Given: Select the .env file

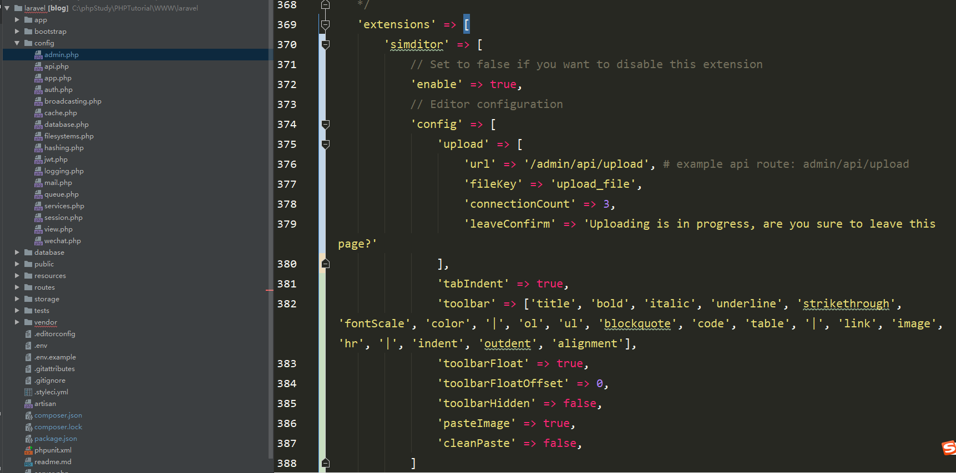Looking at the screenshot, I should pos(41,345).
